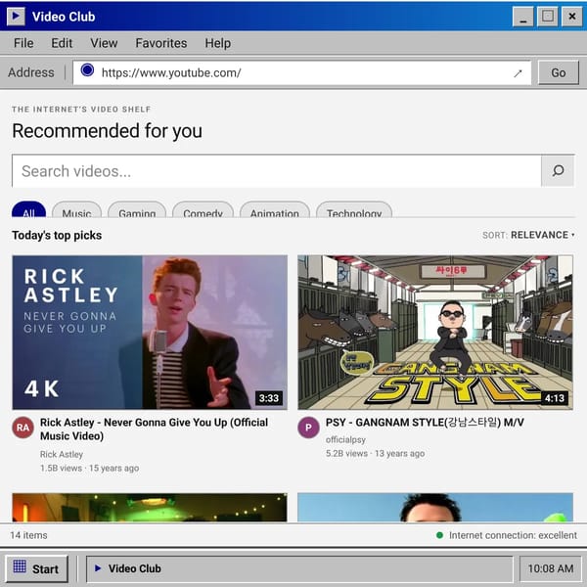Open the partially visible green-lit video thumbnail

click(150, 507)
